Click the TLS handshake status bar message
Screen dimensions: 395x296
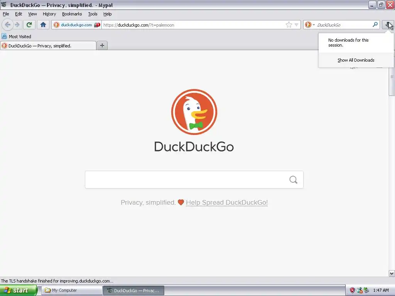pos(57,281)
